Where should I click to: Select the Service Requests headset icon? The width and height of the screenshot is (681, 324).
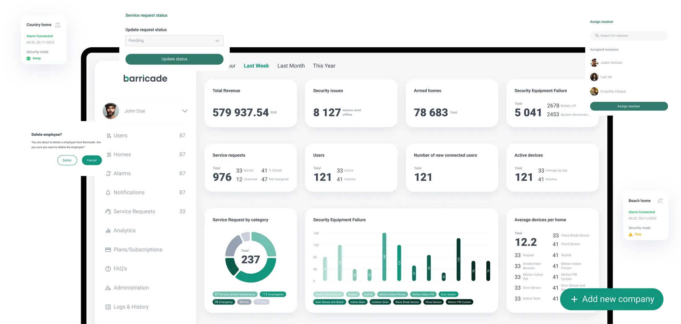click(108, 212)
